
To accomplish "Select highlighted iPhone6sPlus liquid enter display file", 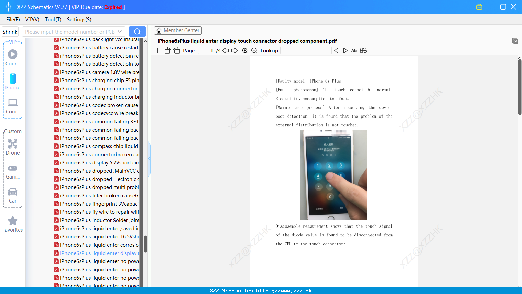I will 97,253.
